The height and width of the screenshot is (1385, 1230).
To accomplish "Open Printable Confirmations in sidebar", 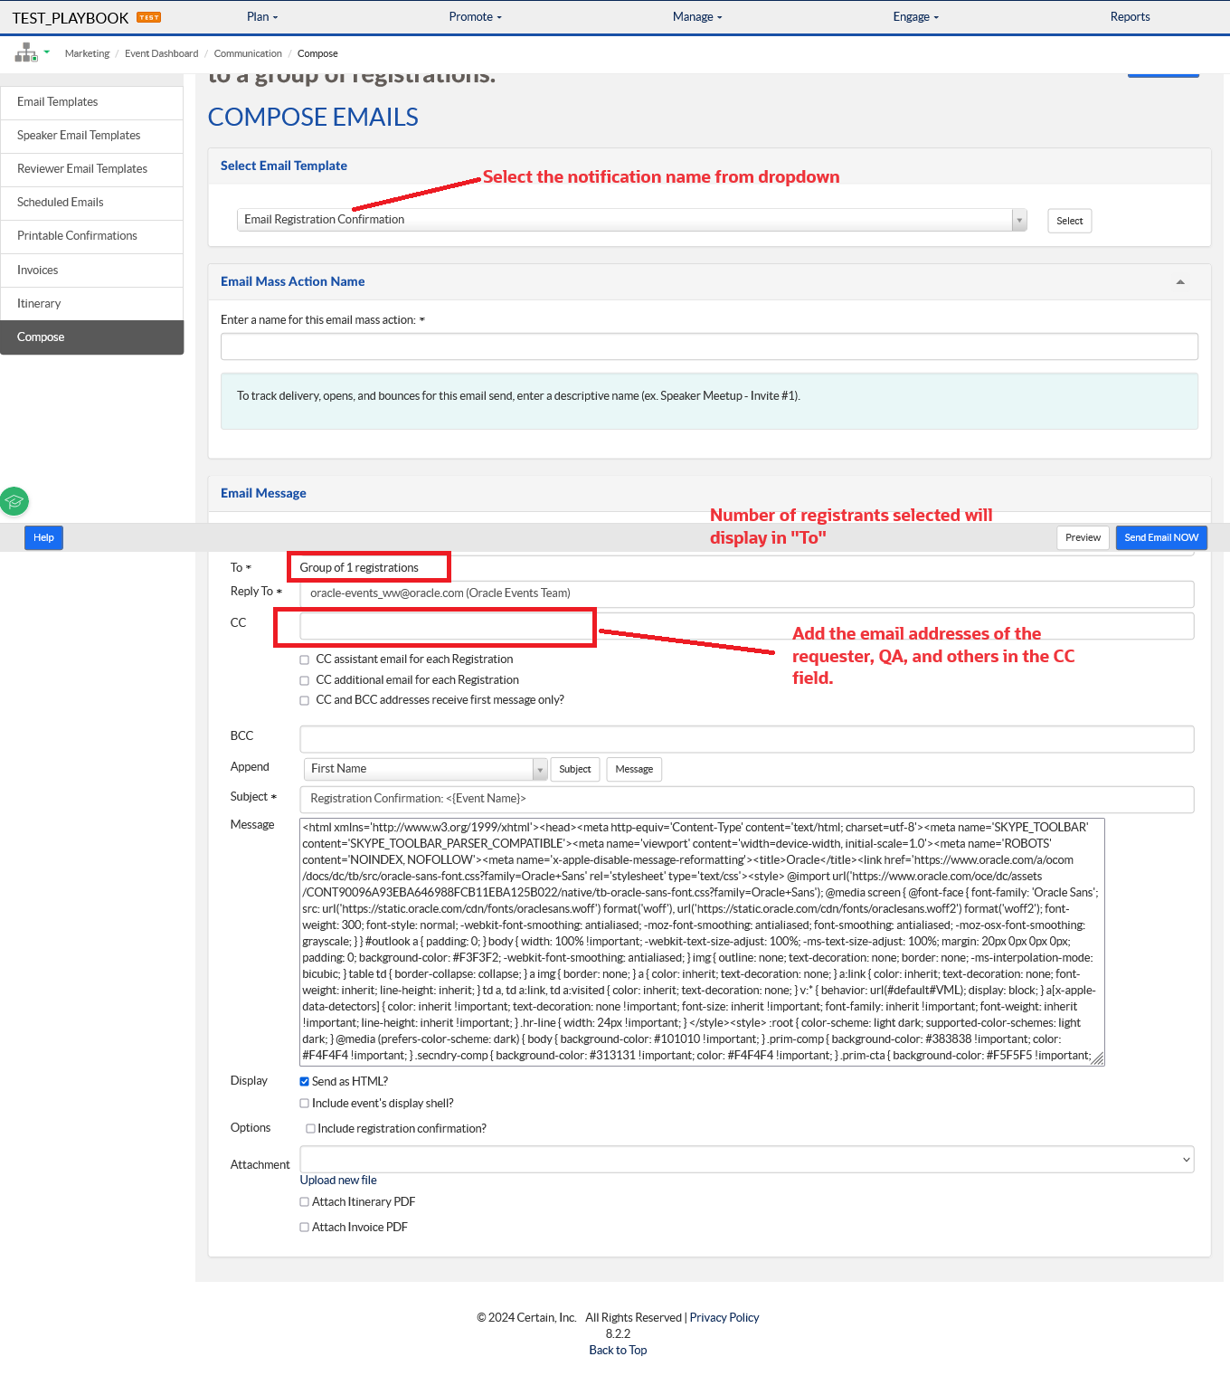I will point(91,236).
